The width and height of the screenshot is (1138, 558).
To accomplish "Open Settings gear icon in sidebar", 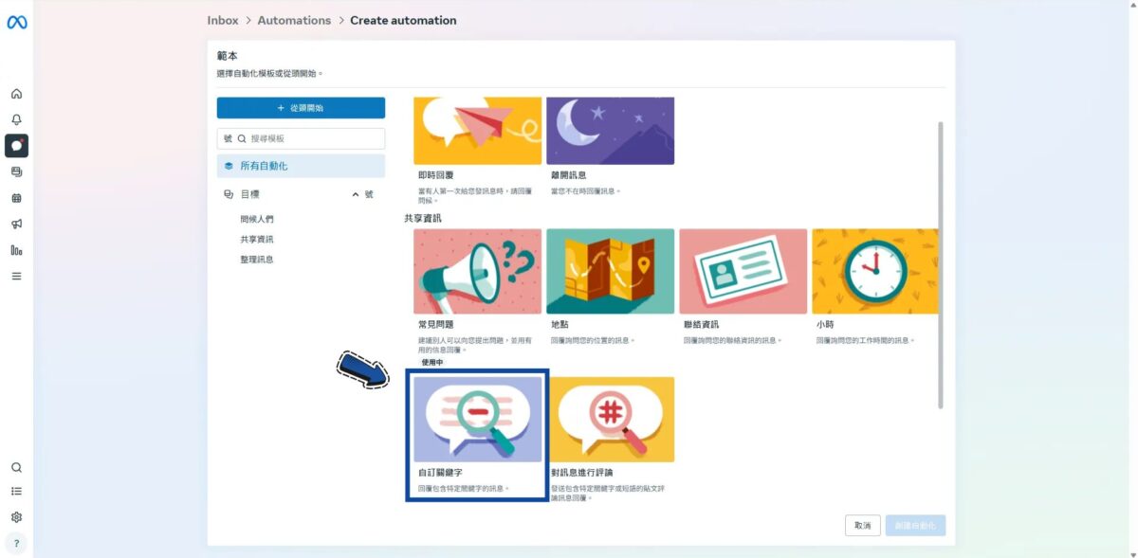I will click(16, 517).
